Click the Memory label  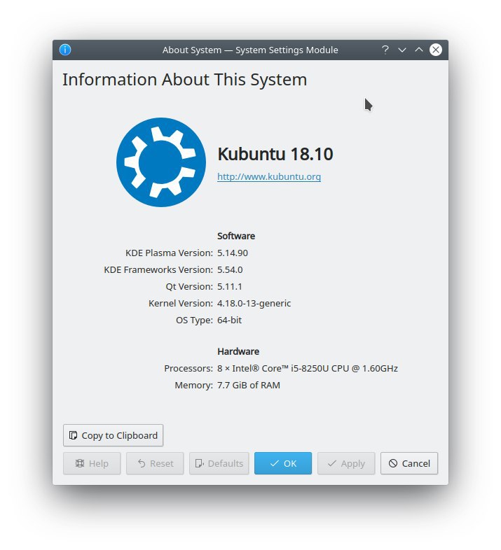[193, 386]
